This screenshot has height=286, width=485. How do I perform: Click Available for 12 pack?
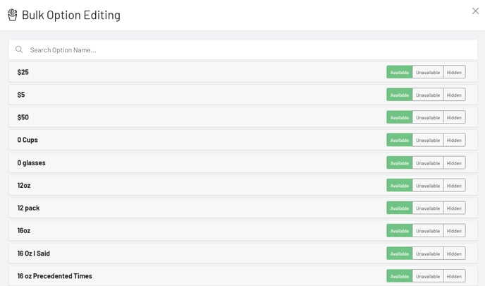click(399, 208)
